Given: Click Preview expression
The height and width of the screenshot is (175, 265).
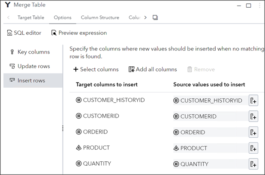Looking at the screenshot, I should [79, 33].
